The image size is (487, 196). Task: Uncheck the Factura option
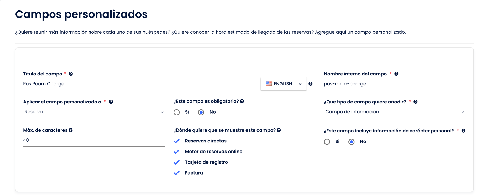coord(177,173)
